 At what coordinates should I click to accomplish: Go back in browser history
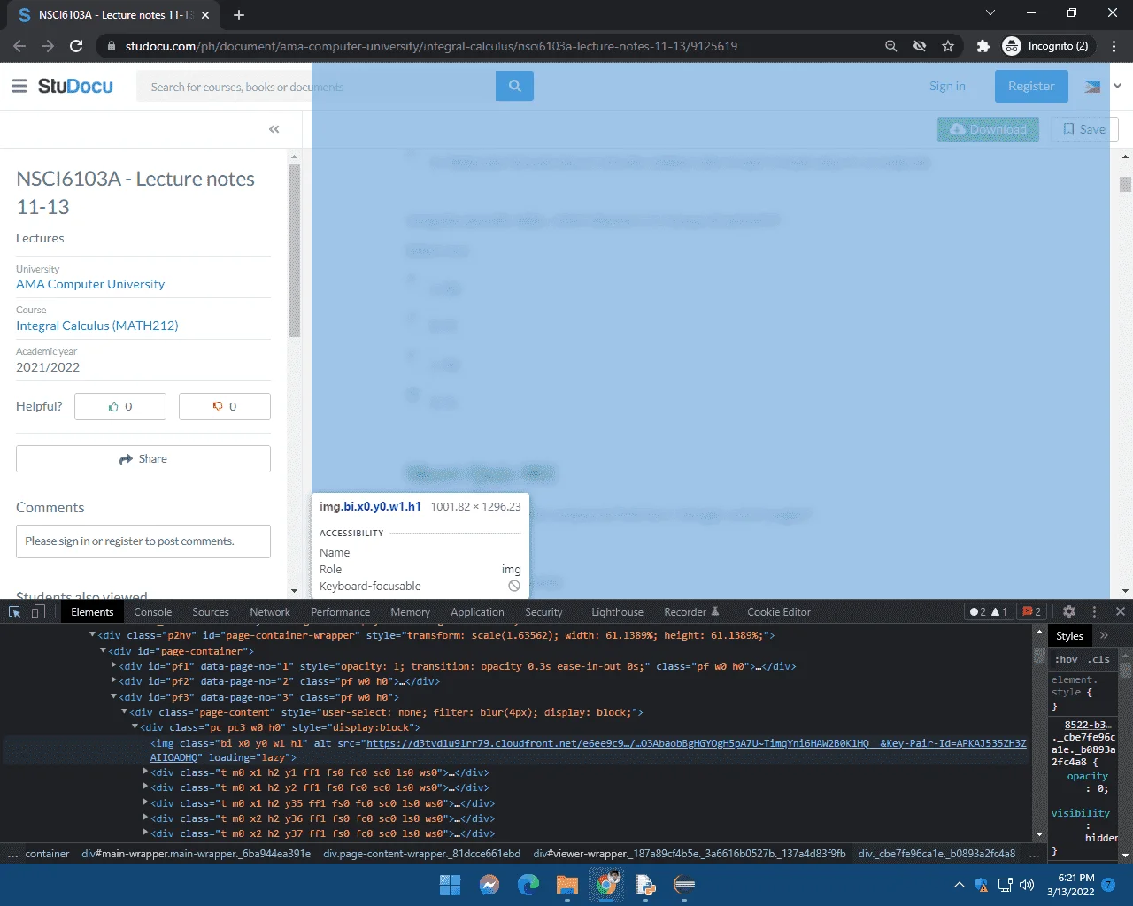pos(19,46)
